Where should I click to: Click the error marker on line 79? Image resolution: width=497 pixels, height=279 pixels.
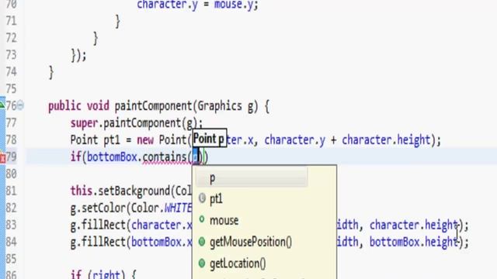(2, 158)
